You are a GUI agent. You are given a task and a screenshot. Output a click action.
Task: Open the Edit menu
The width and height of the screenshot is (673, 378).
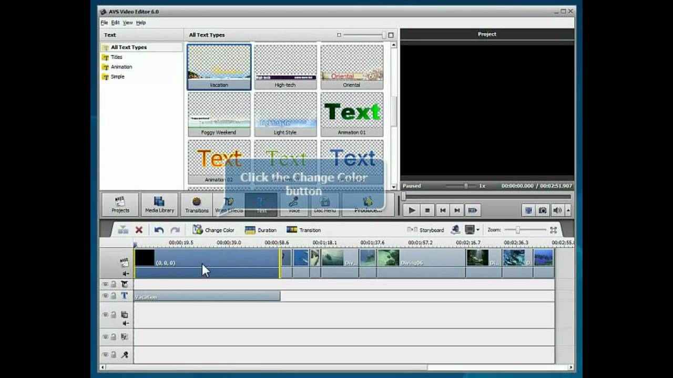tap(115, 23)
